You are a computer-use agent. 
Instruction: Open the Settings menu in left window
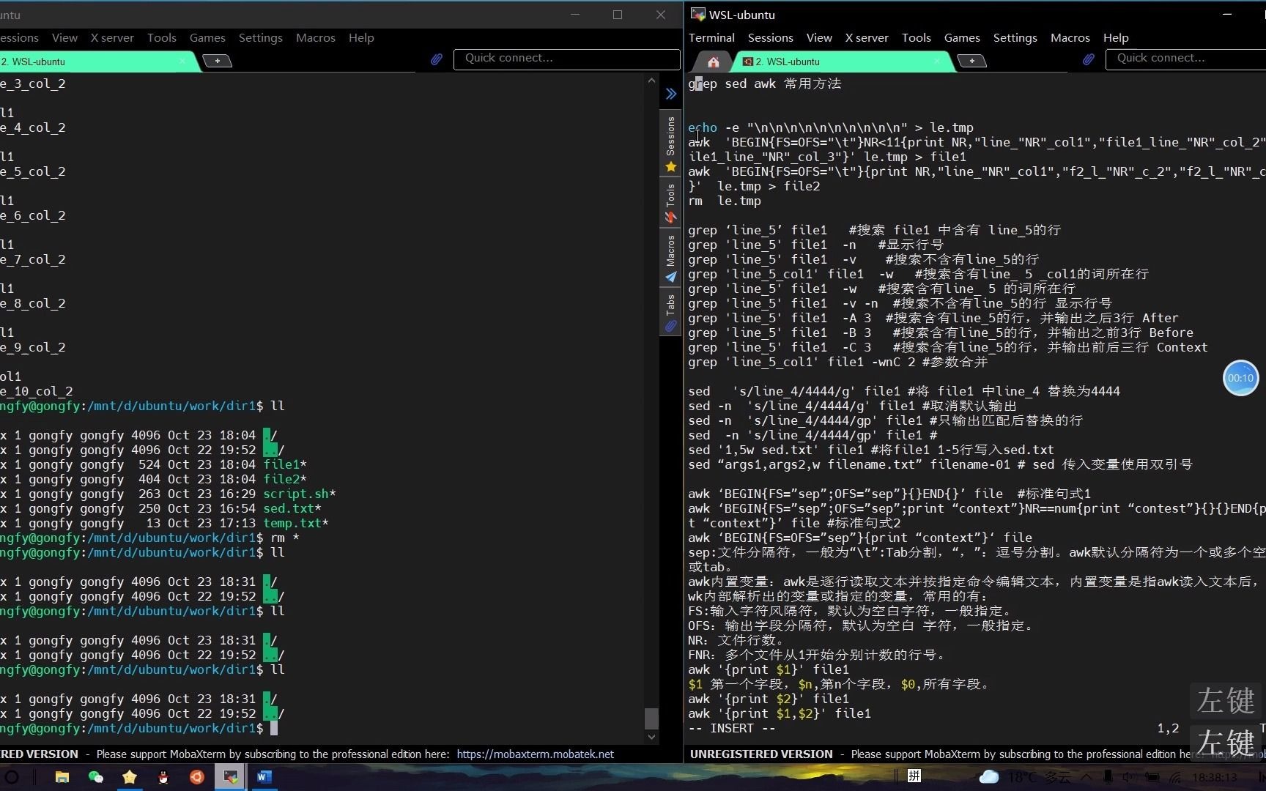coord(260,37)
